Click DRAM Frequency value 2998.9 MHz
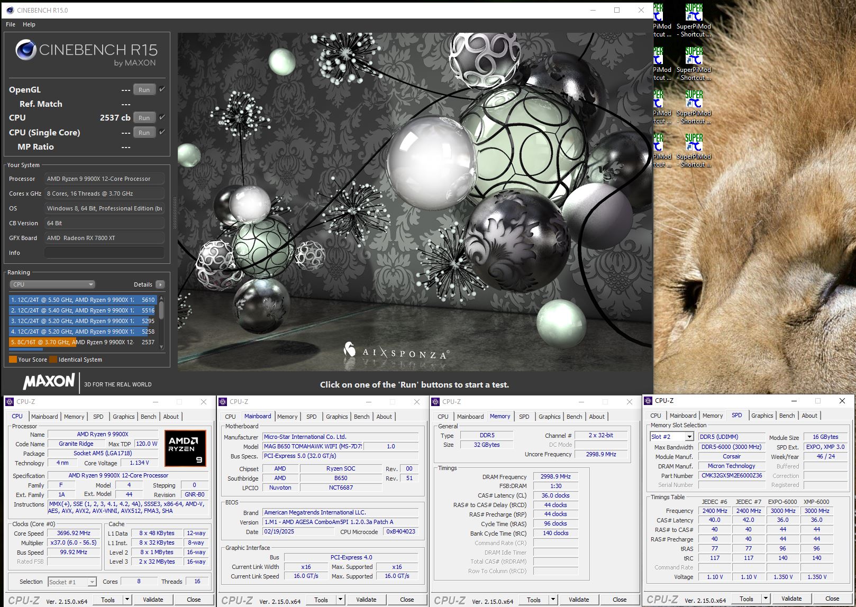The image size is (856, 607). pos(556,476)
